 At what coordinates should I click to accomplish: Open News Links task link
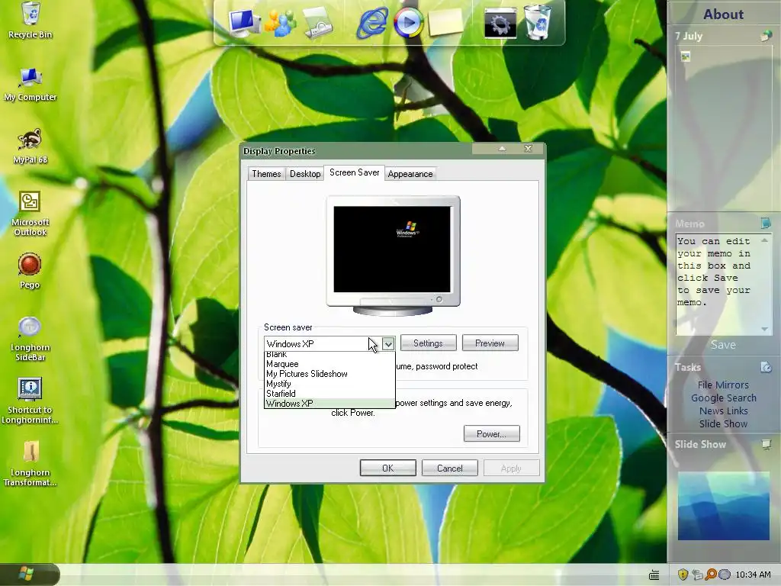coord(723,411)
